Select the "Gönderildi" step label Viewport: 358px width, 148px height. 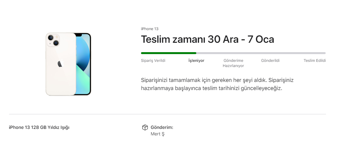270,61
